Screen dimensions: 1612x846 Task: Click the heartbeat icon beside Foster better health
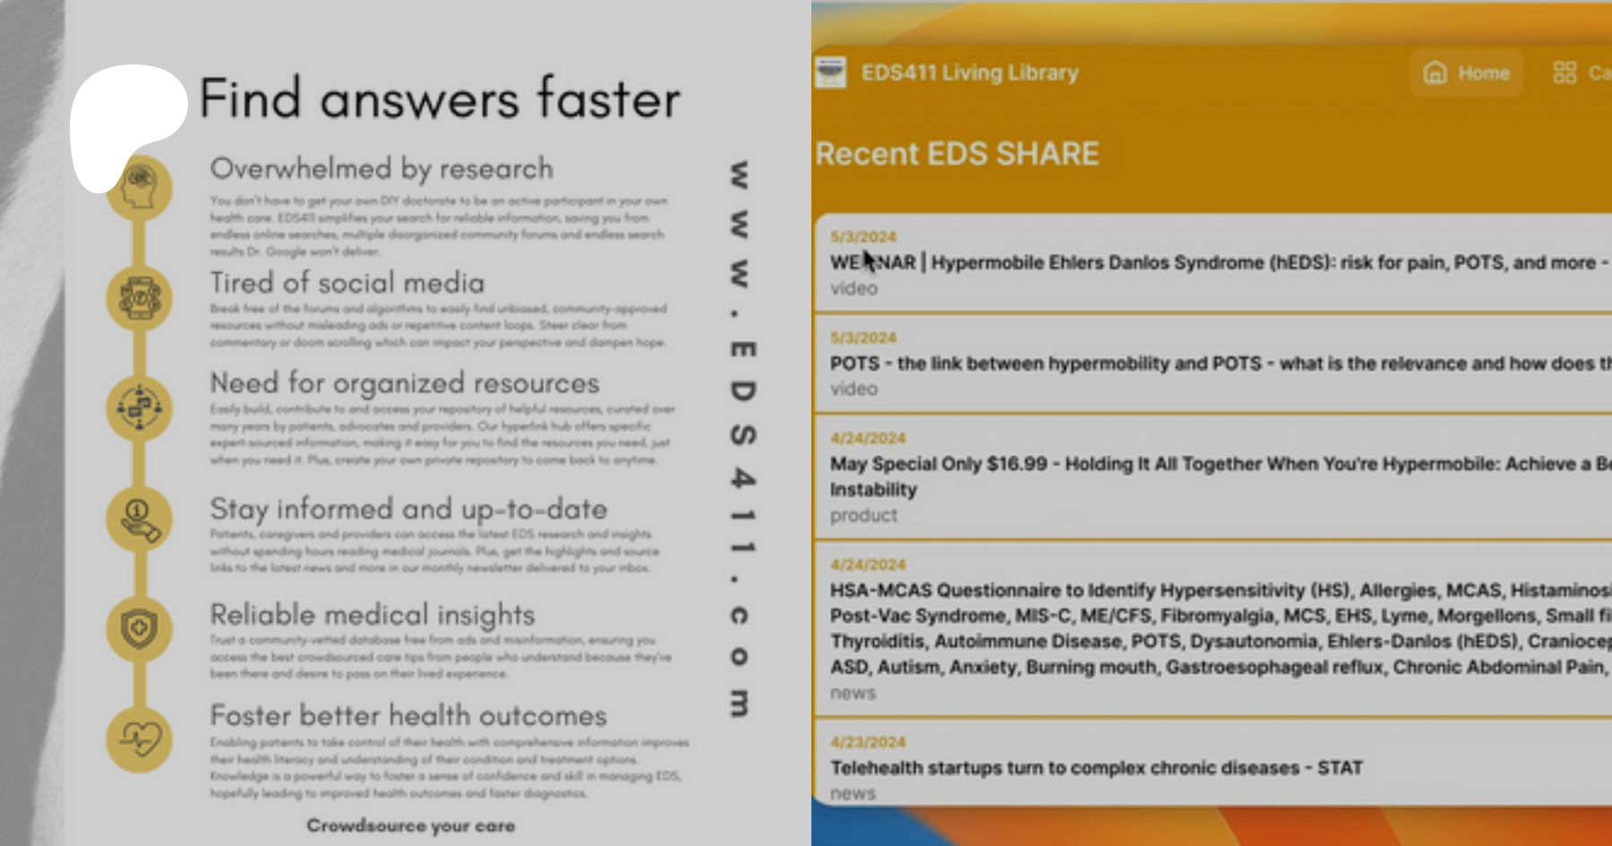[140, 739]
